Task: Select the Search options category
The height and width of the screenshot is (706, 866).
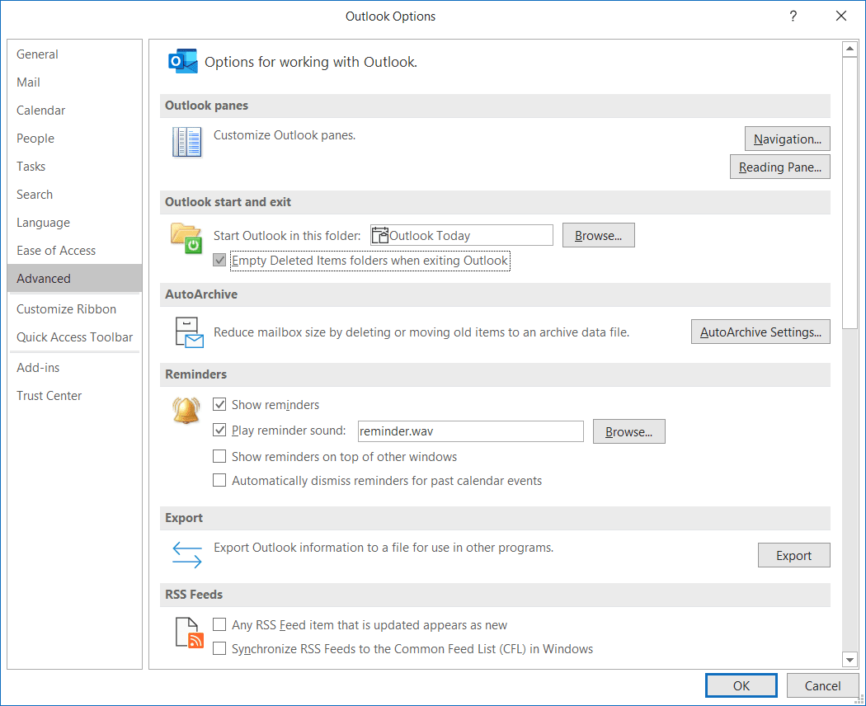Action: coord(74,195)
